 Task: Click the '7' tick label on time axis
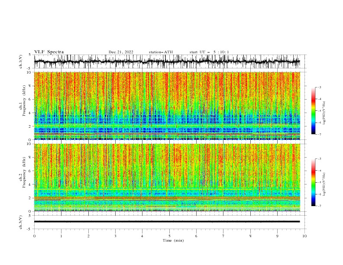coord(223,236)
